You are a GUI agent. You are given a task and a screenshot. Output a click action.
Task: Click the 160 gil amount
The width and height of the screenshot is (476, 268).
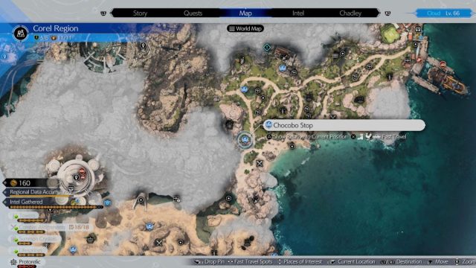[x=25, y=183]
